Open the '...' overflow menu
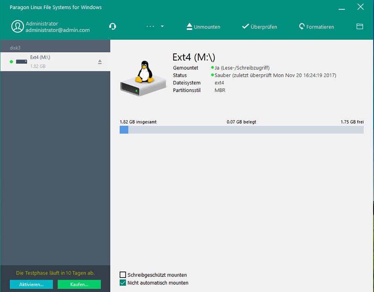 tap(150, 25)
